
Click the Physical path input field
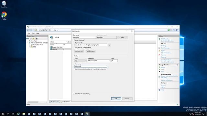[x=91, y=45]
